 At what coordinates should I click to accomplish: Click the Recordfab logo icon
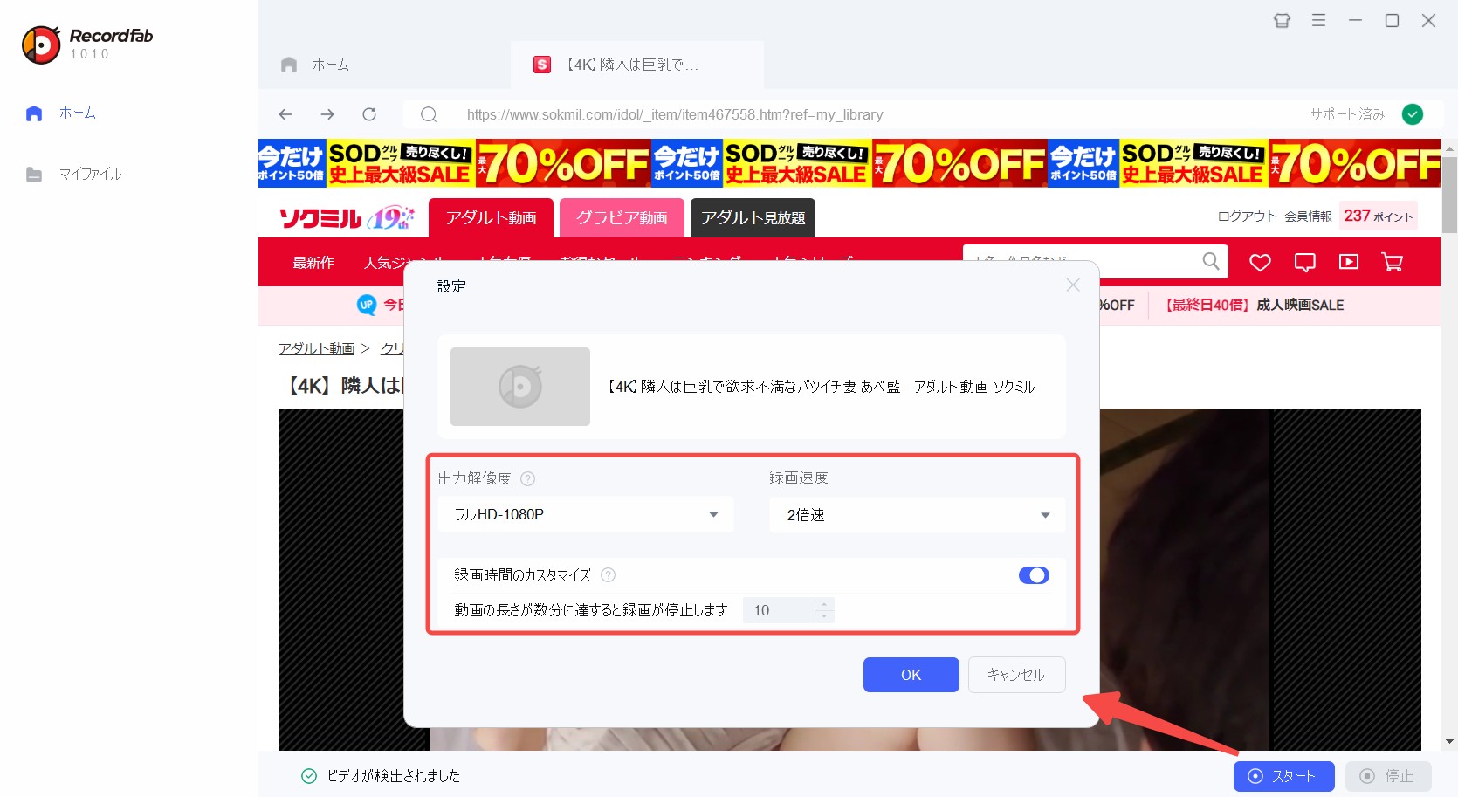41,45
